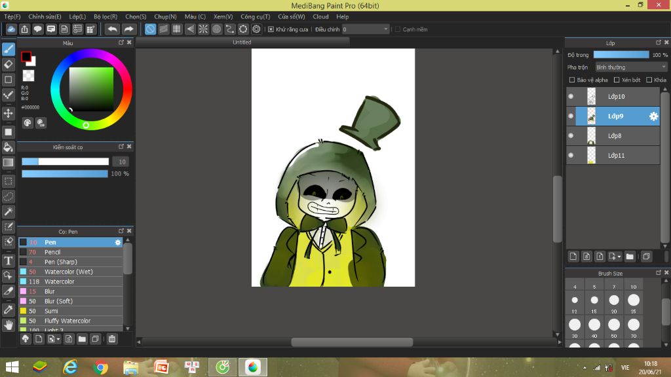Open the color palette icon
The width and height of the screenshot is (671, 377).
click(x=28, y=123)
